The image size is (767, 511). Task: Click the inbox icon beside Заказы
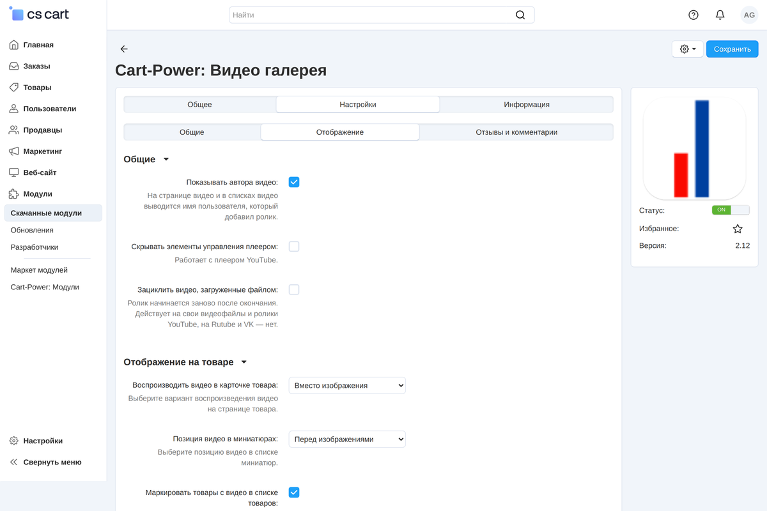14,66
